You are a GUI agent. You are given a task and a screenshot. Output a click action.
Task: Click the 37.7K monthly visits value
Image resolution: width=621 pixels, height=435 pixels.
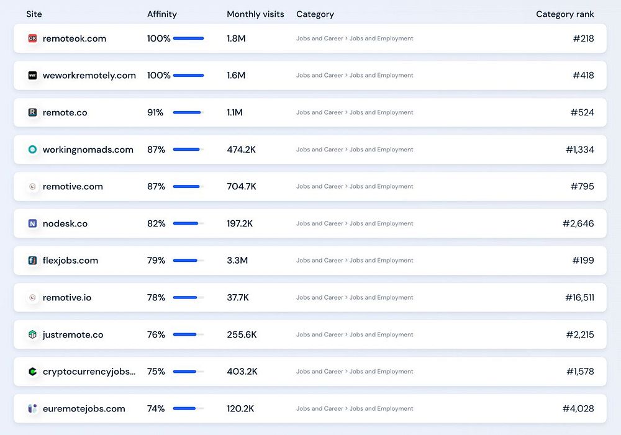point(238,297)
